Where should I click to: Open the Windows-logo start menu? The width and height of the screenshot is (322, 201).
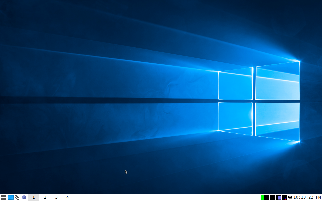pos(4,197)
